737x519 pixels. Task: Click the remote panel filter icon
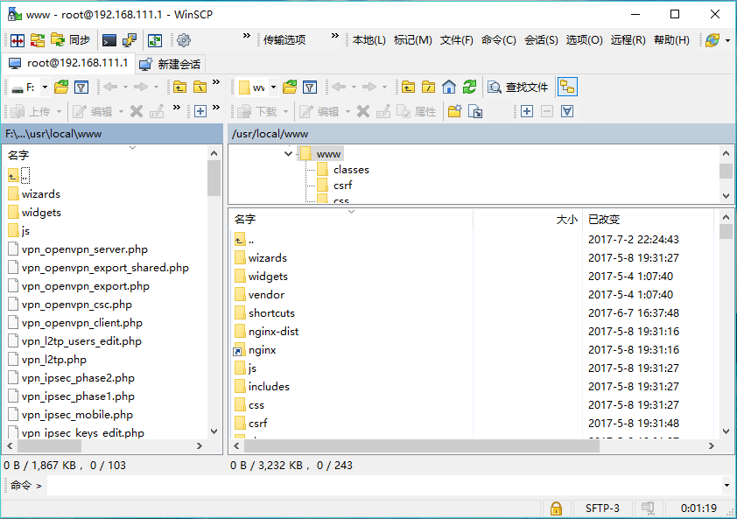pyautogui.click(x=309, y=87)
